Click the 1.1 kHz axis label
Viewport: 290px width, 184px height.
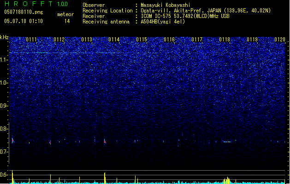pyautogui.click(x=4, y=60)
